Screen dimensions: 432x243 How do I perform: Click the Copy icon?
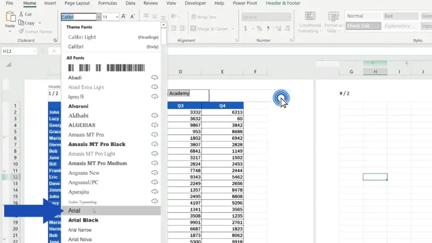[x=21, y=23]
